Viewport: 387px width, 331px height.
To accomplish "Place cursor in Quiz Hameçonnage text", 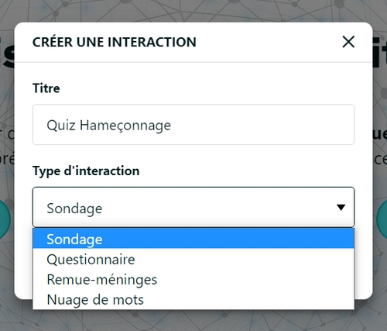I will click(x=108, y=126).
